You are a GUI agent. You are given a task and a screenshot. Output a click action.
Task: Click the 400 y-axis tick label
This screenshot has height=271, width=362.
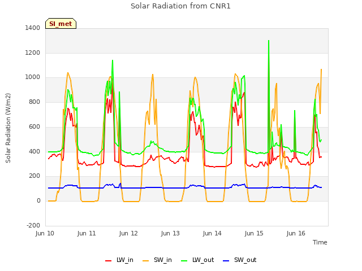click(x=35, y=151)
